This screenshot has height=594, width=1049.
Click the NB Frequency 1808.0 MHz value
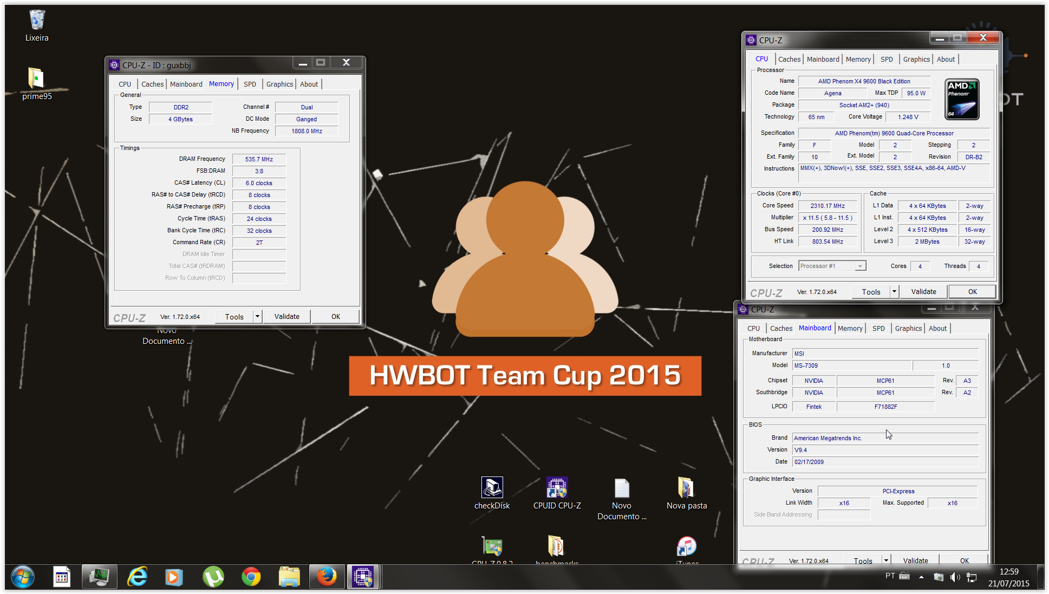pyautogui.click(x=307, y=131)
